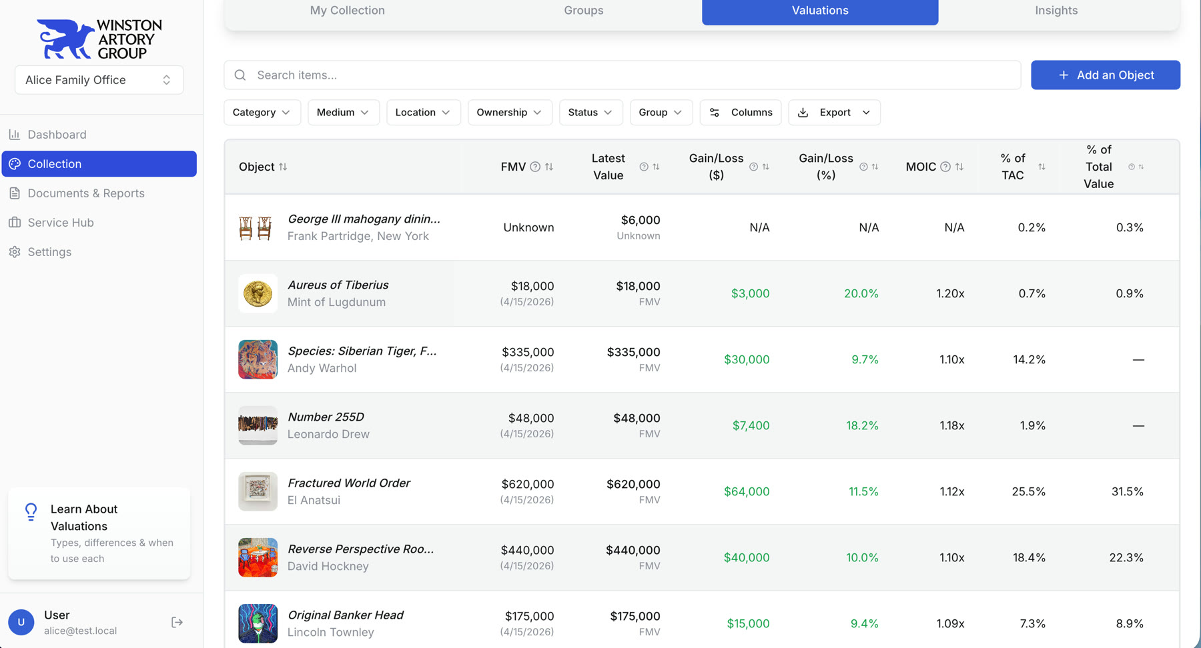Image resolution: width=1201 pixels, height=648 pixels.
Task: Open the Group filter dropdown
Action: tap(661, 112)
